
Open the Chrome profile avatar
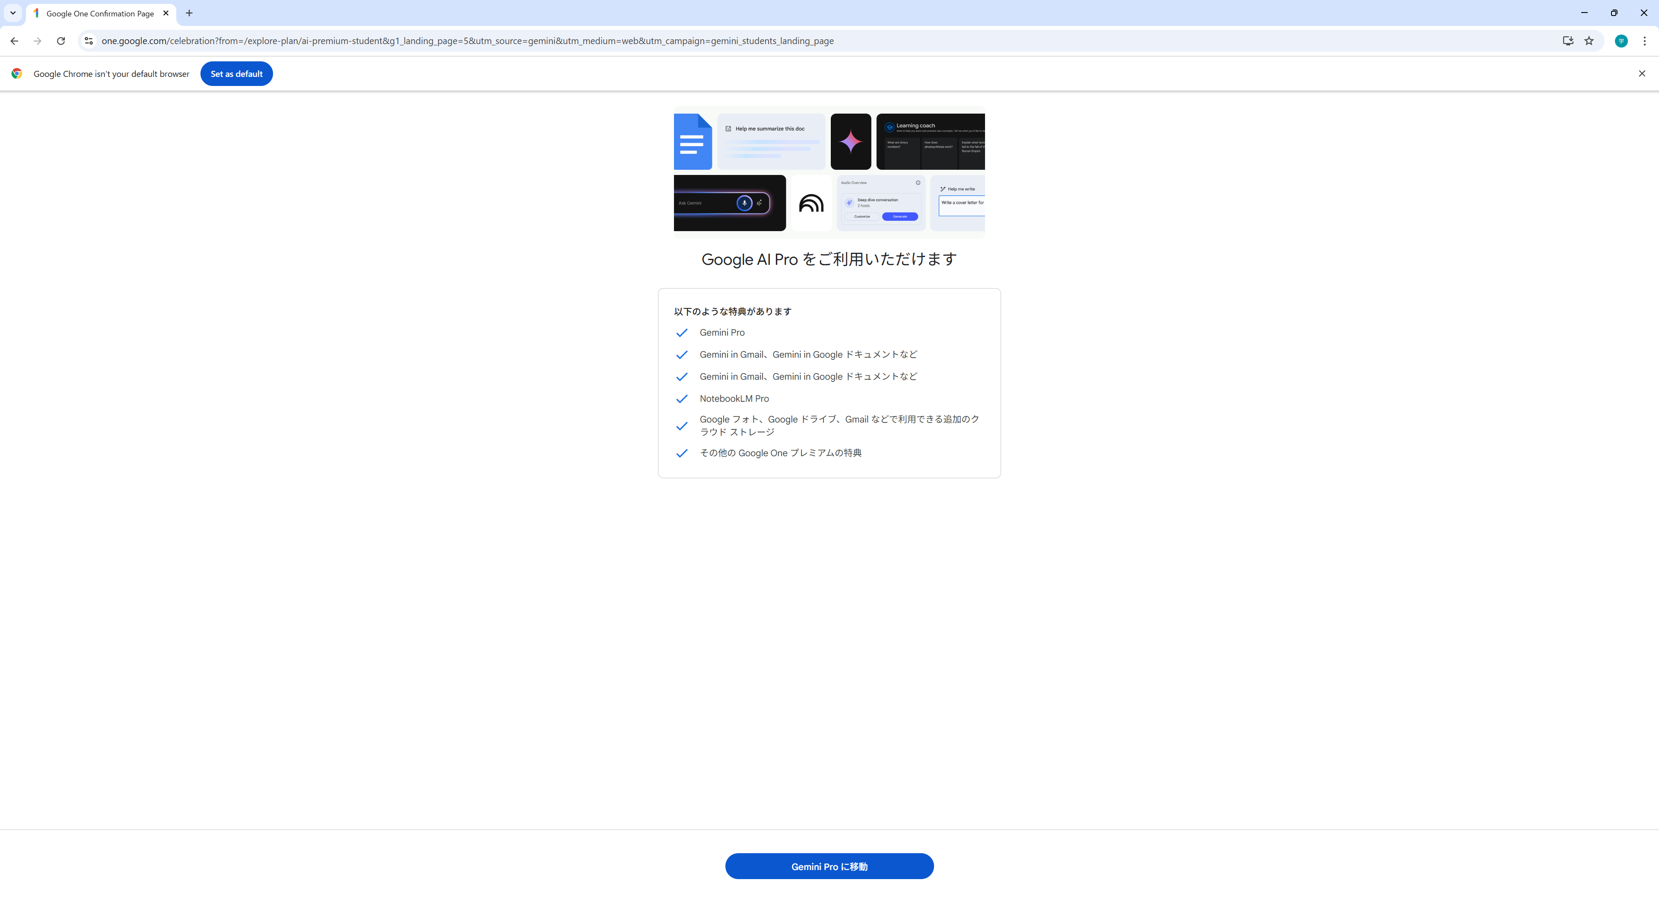(x=1621, y=41)
